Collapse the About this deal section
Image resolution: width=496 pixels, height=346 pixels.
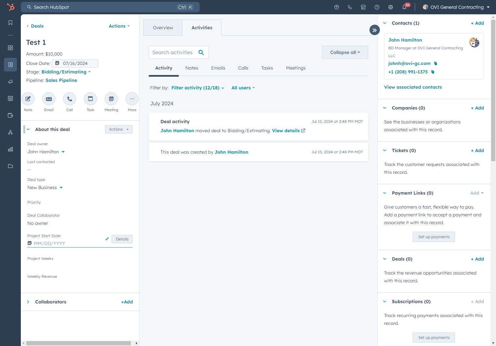coord(28,129)
